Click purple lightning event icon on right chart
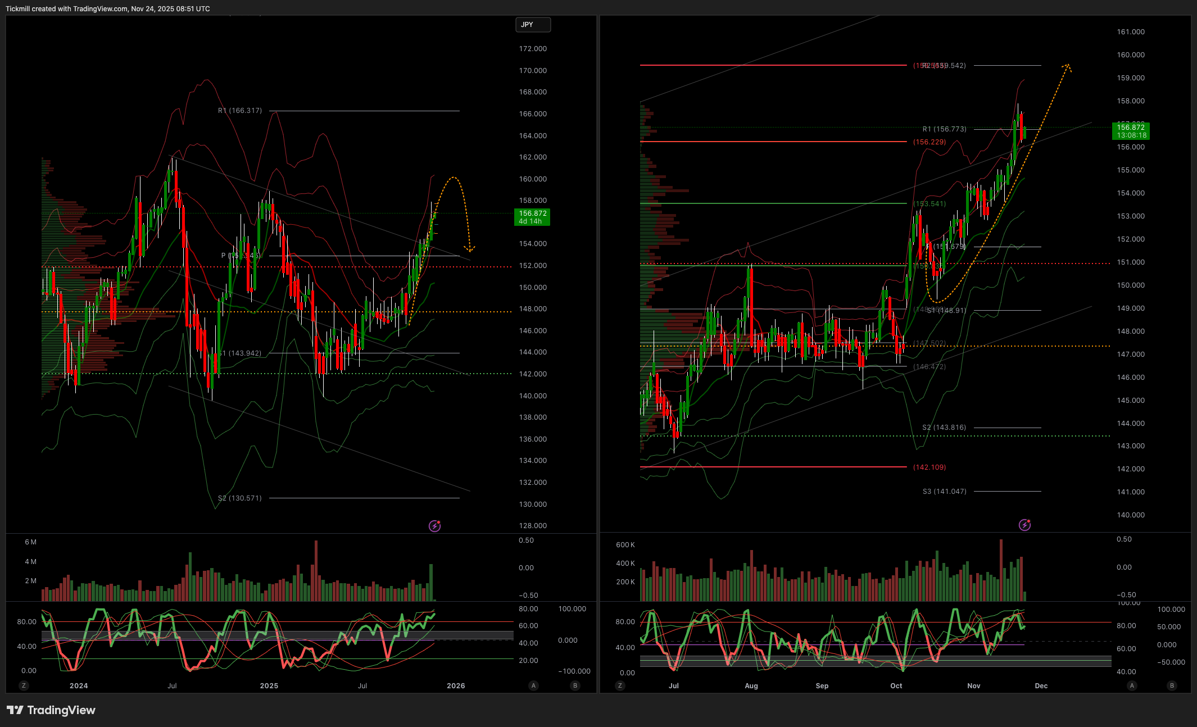This screenshot has height=727, width=1197. coord(1024,525)
